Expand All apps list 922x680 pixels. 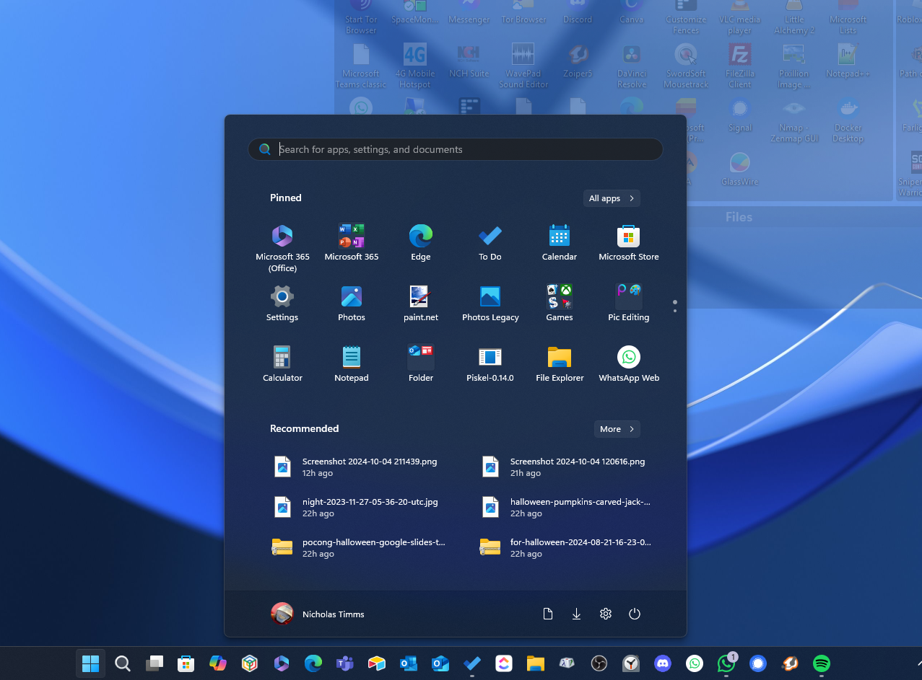(x=611, y=198)
